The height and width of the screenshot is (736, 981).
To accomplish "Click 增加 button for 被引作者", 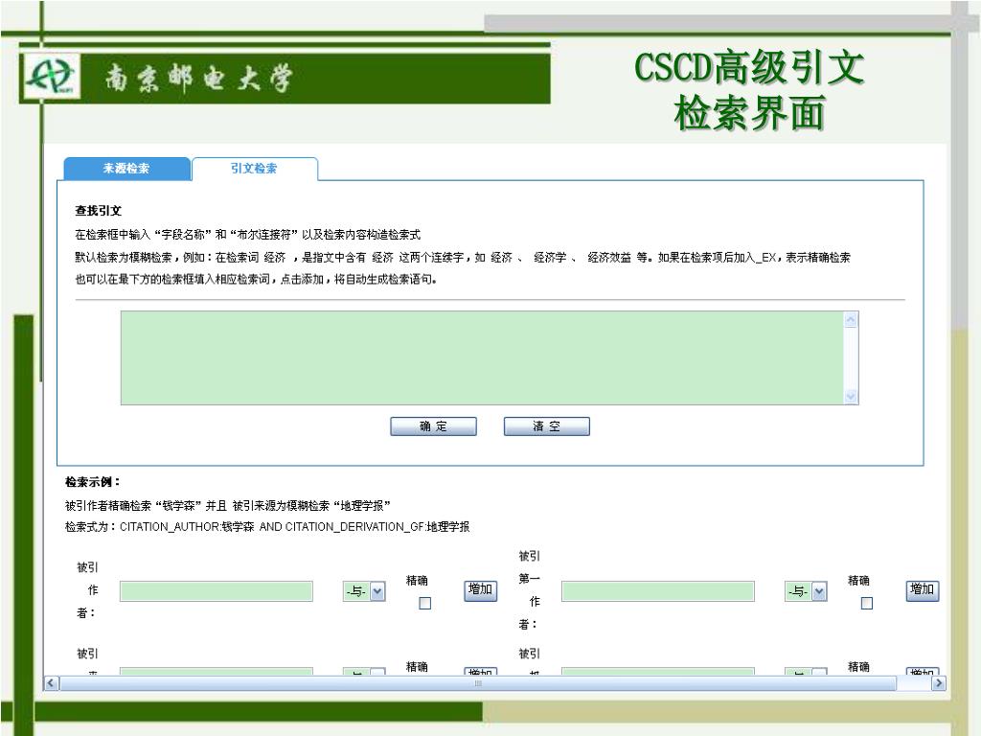I will (x=481, y=590).
